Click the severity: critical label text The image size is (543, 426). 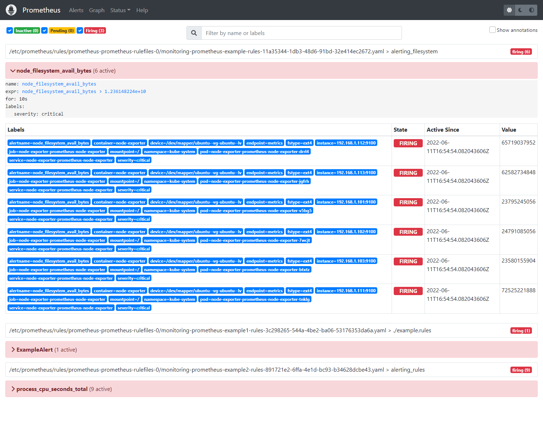39,114
